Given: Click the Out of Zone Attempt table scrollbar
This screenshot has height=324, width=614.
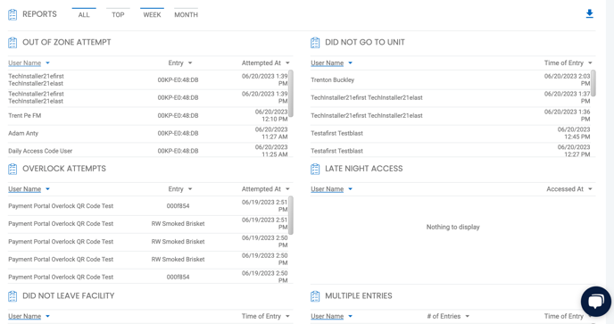Looking at the screenshot, I should coord(291,93).
